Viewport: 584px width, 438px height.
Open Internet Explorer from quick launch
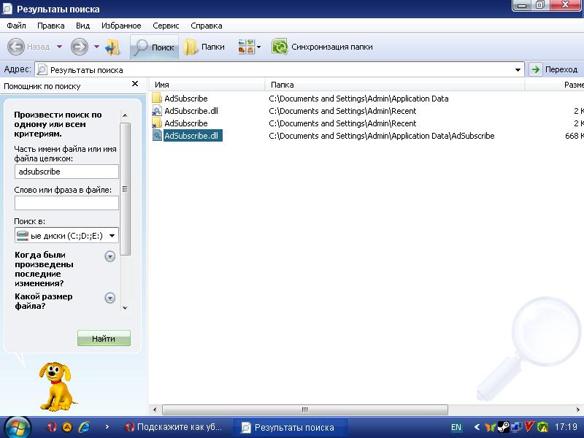[84, 427]
